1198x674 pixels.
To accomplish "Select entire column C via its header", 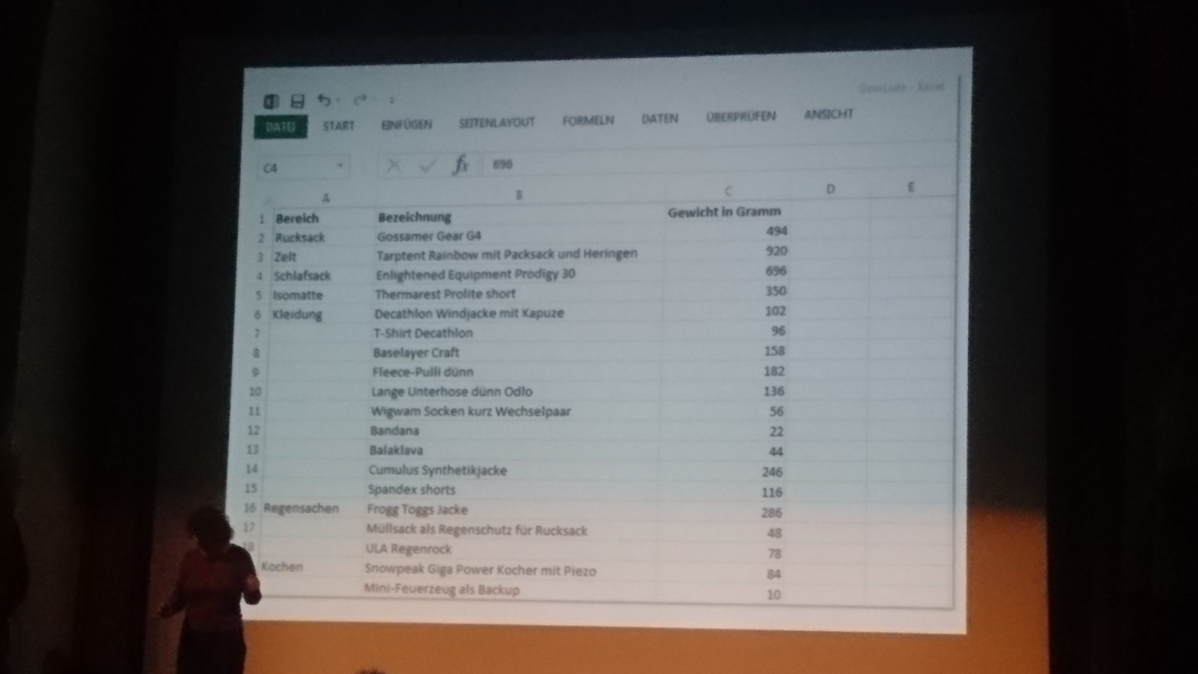I will click(728, 191).
